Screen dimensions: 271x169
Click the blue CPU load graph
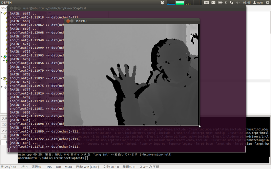(x=171, y=3)
